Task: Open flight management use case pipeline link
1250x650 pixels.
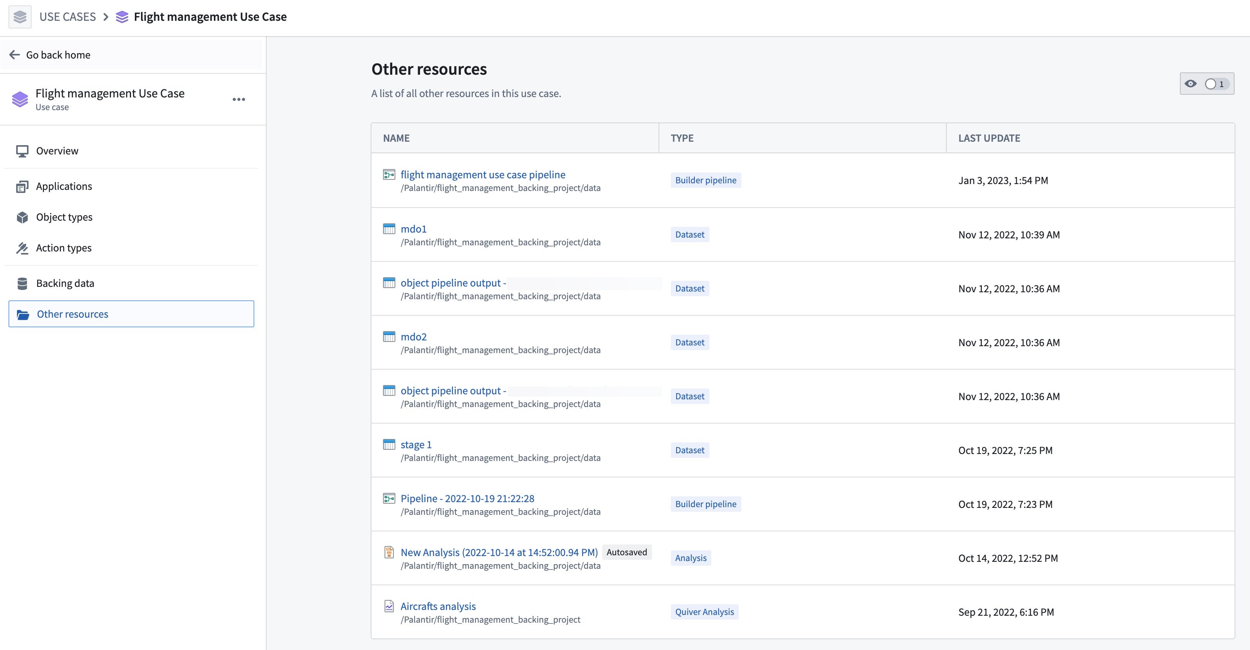Action: (483, 174)
